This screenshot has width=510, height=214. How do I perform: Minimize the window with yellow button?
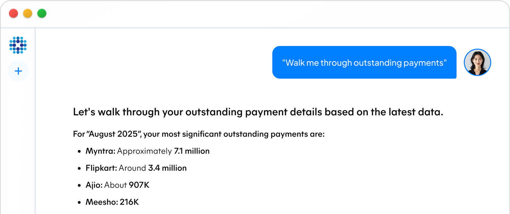(x=28, y=13)
